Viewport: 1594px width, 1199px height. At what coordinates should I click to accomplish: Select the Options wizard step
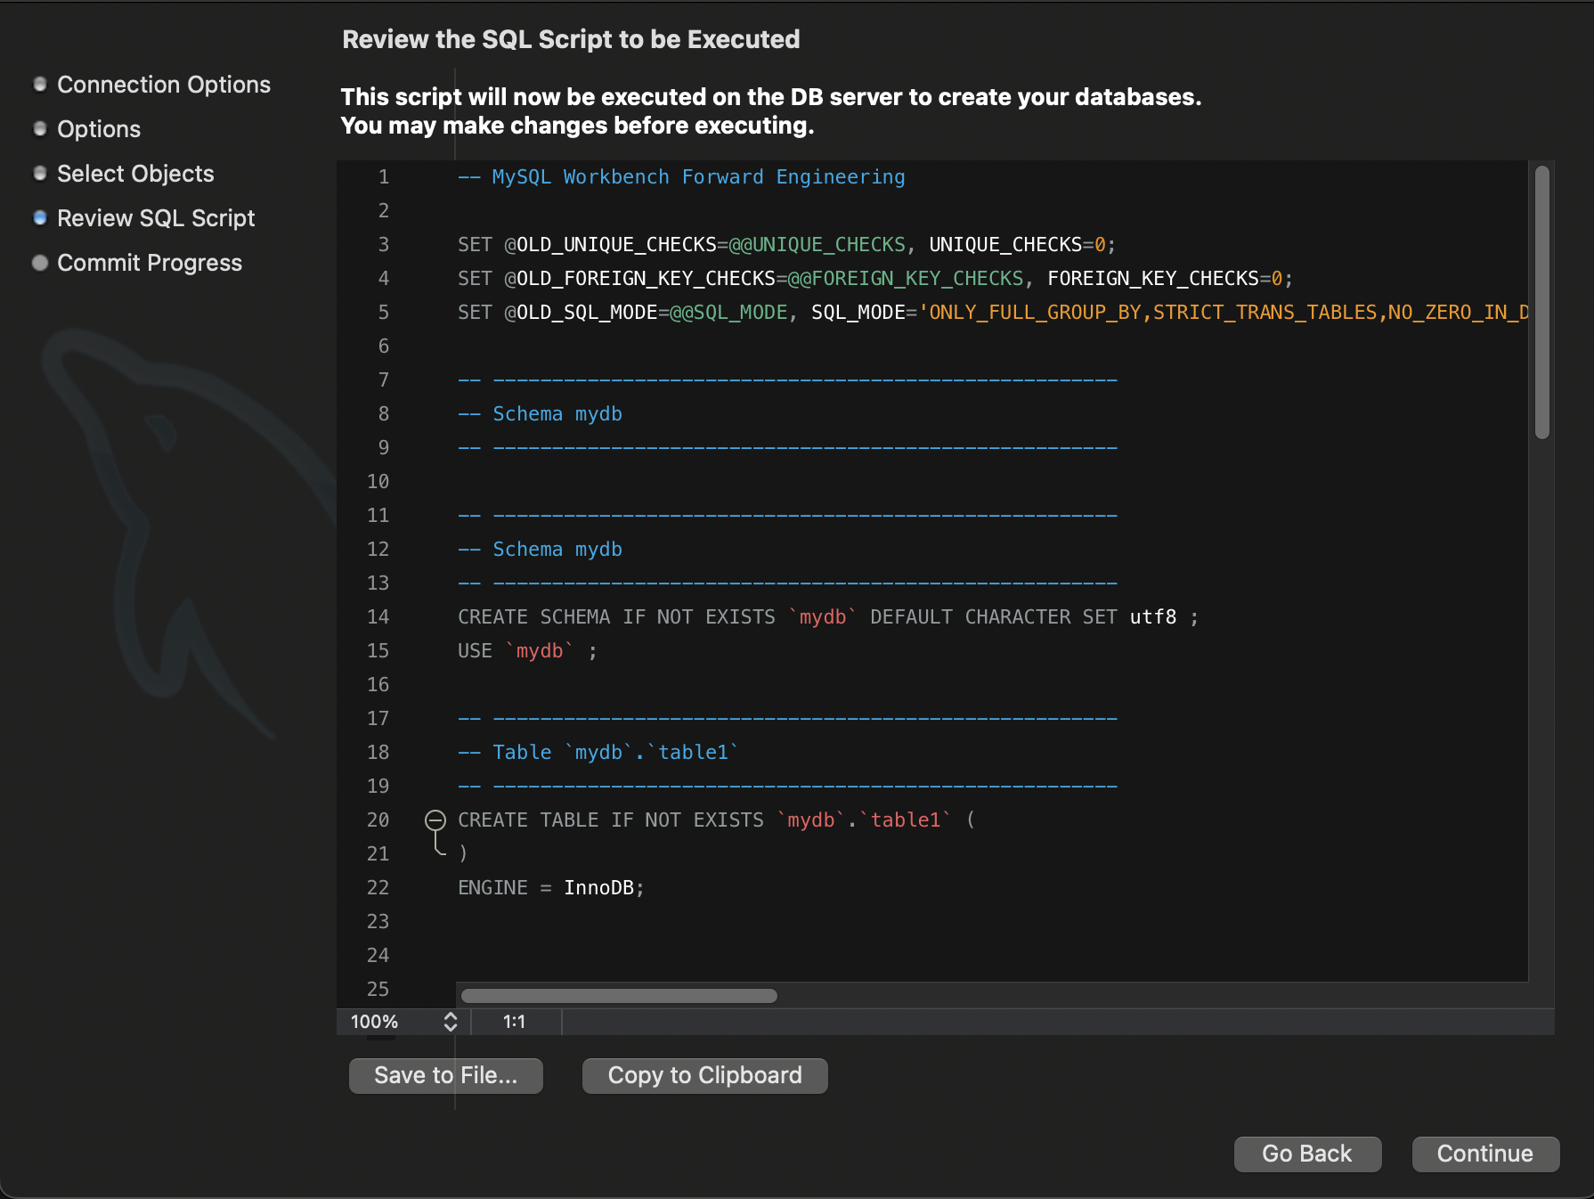(x=99, y=129)
